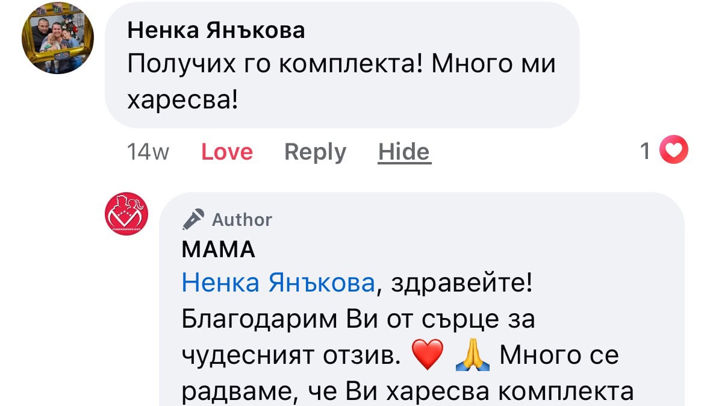Click the red heart emoji in reply
This screenshot has width=710, height=406.
click(x=428, y=355)
